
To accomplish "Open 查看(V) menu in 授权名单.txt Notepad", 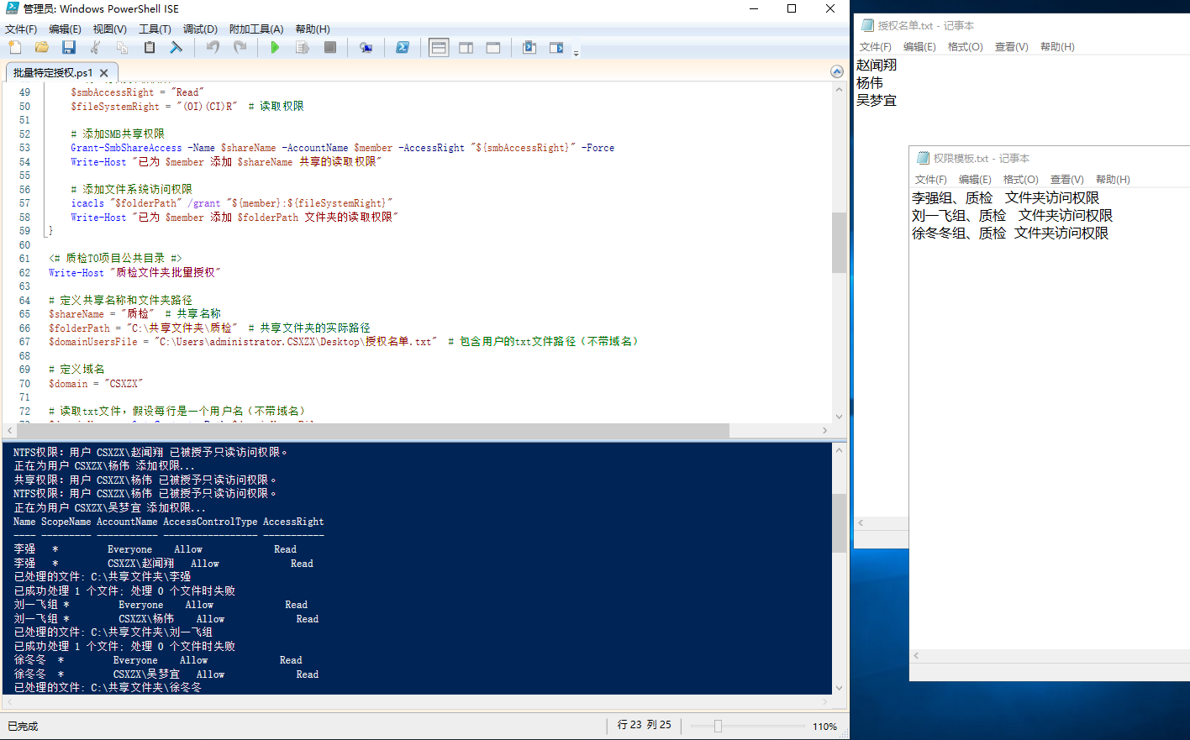I will 1011,46.
